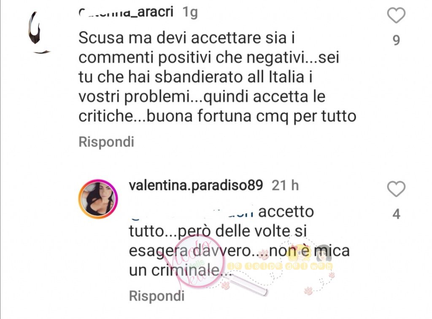The image size is (432, 319).
Task: Click the paw print near the 'non è' text
Action: pos(265,254)
